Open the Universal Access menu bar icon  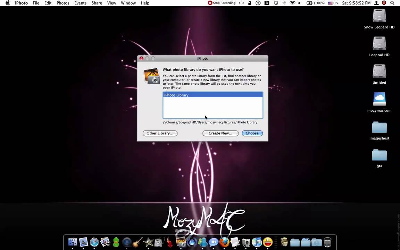pyautogui.click(x=258, y=3)
